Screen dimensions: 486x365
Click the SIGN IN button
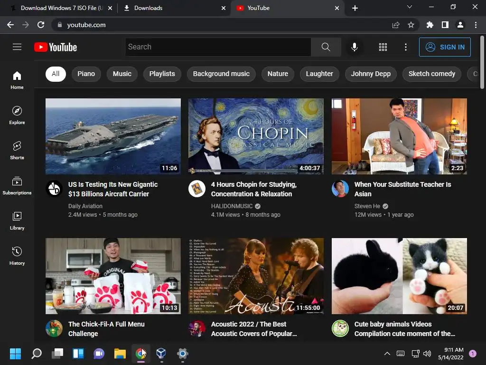(x=445, y=47)
